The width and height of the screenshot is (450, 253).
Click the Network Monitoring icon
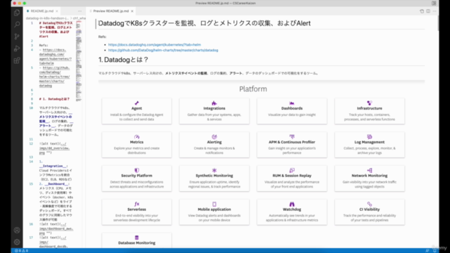coord(369,170)
